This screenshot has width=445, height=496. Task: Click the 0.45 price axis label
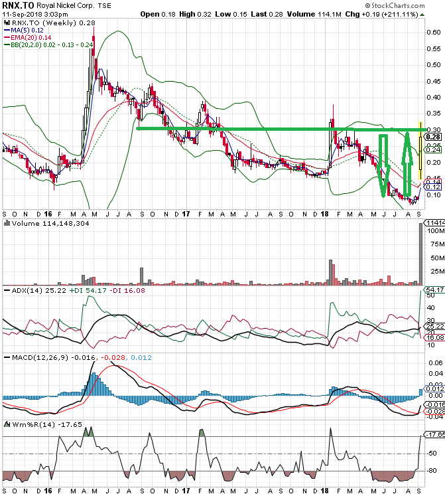(x=434, y=81)
